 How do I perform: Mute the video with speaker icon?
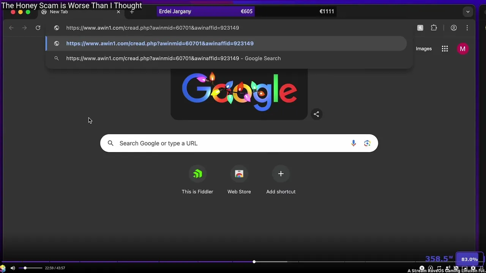point(13,268)
